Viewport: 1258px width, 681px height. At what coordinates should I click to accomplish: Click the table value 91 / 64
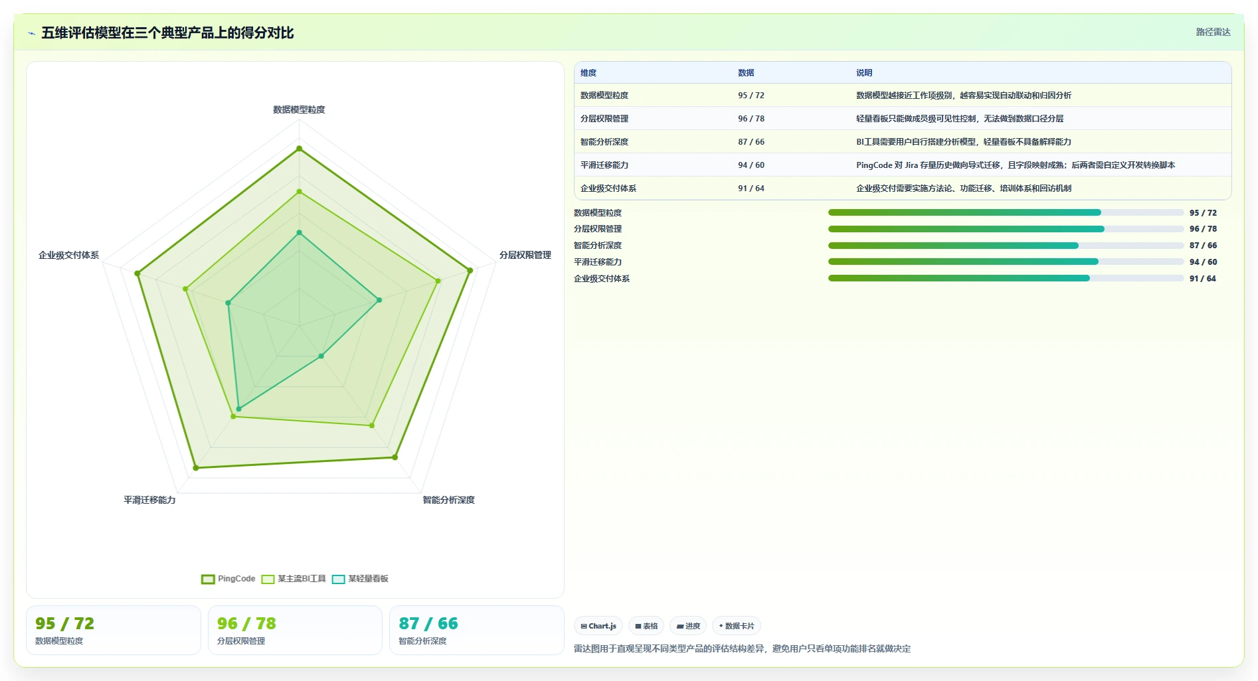tap(751, 189)
